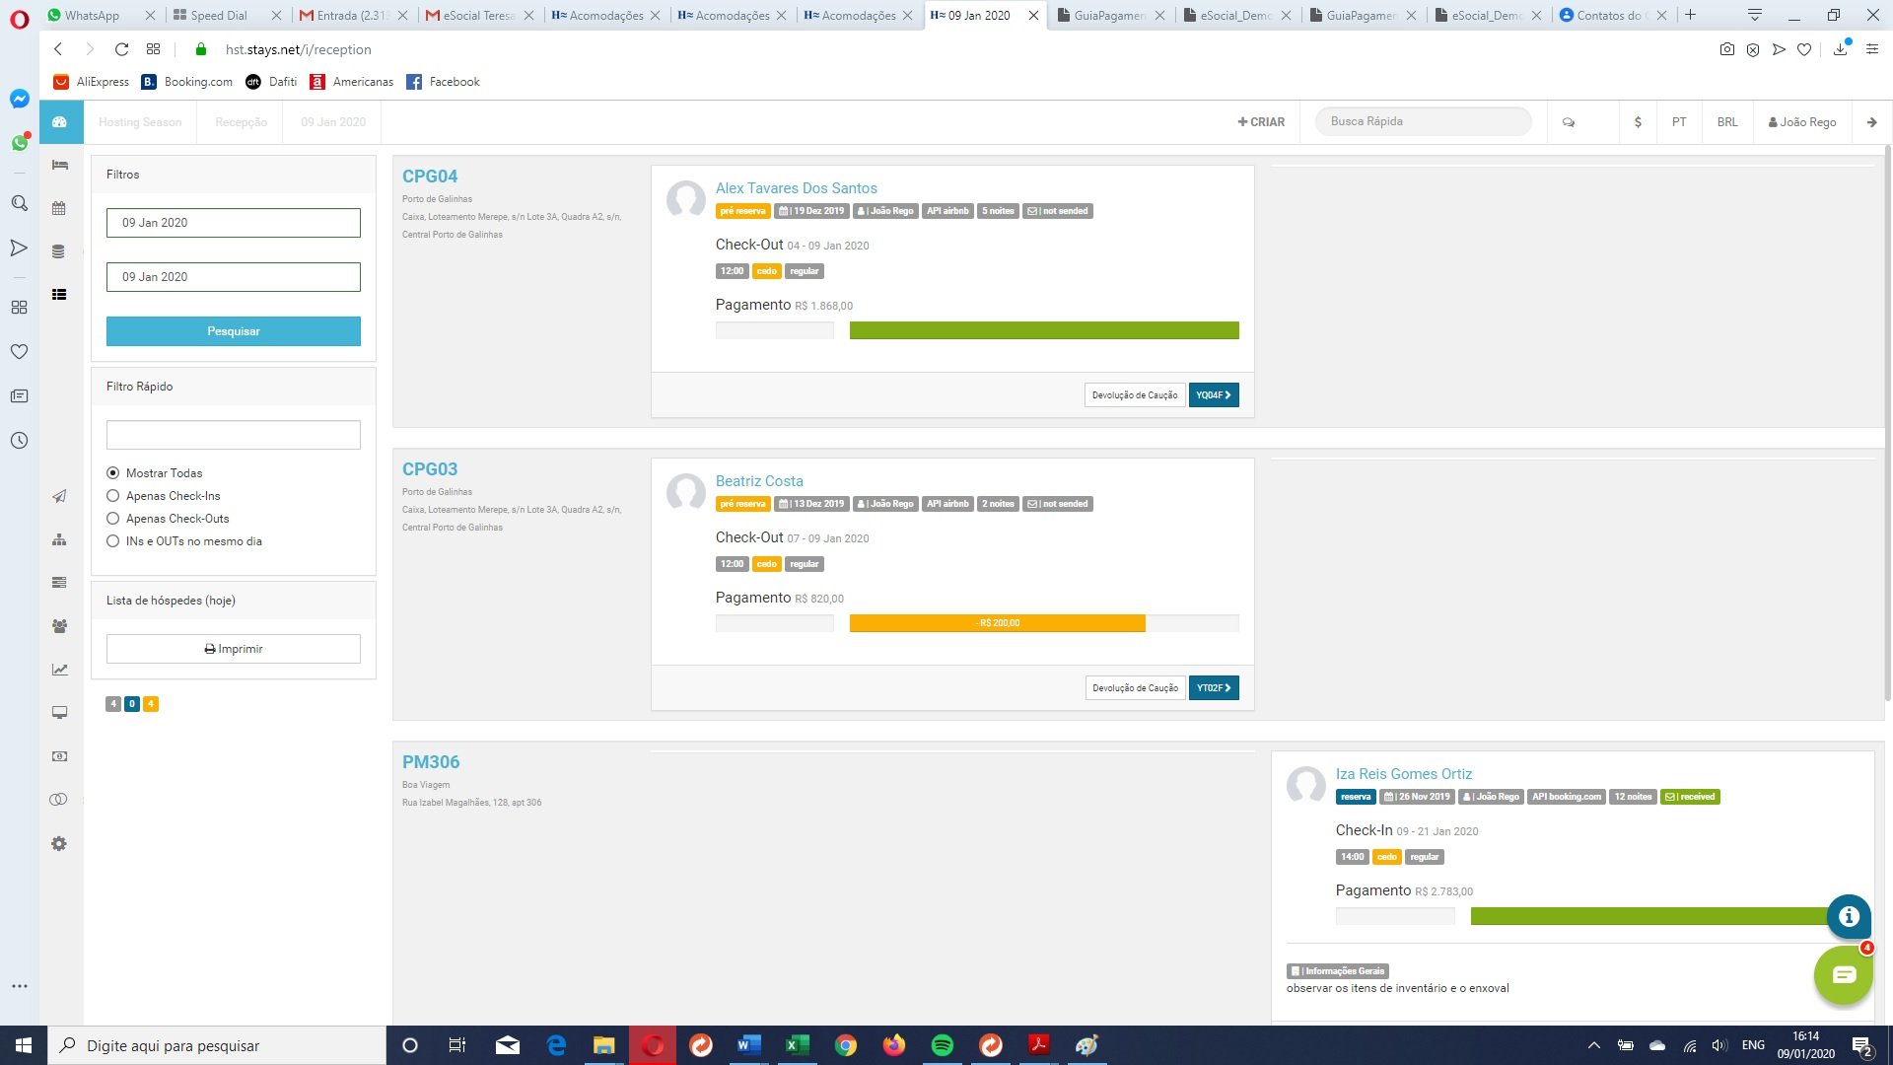Screen dimensions: 1893x1065
Task: Open the settings gear in the Stays sidebar
Action: click(x=59, y=844)
